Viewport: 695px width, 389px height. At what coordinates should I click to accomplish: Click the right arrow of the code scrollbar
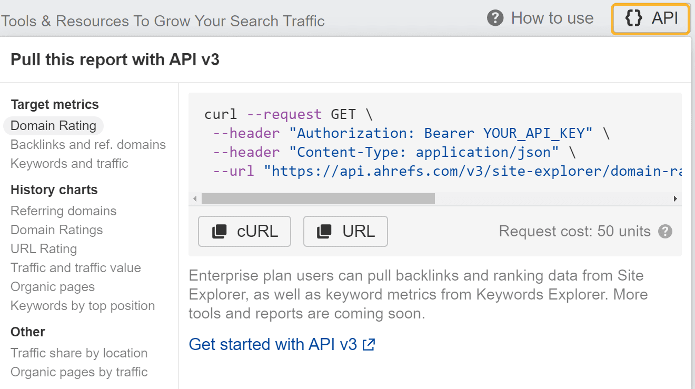tap(676, 198)
